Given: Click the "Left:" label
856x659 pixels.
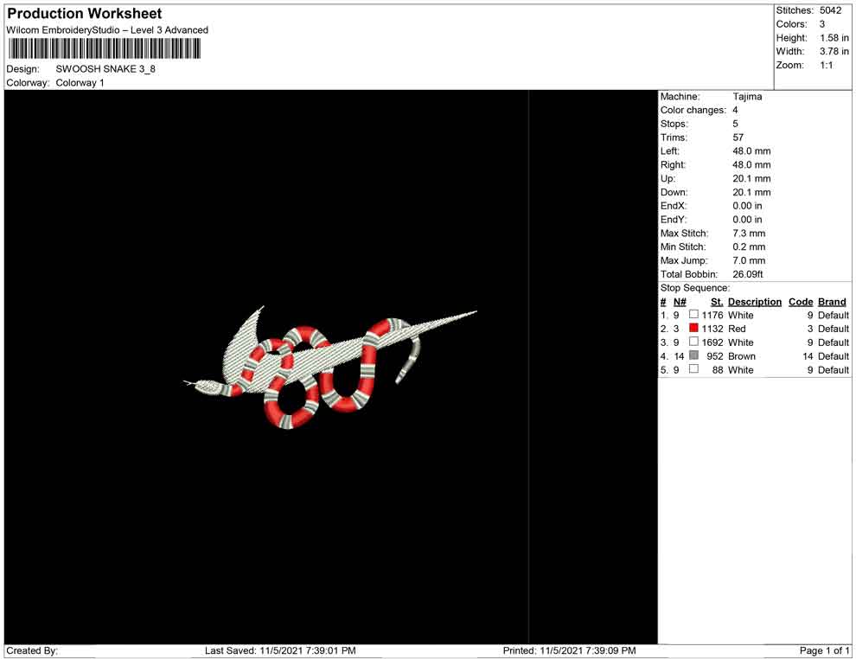Looking at the screenshot, I should (670, 150).
